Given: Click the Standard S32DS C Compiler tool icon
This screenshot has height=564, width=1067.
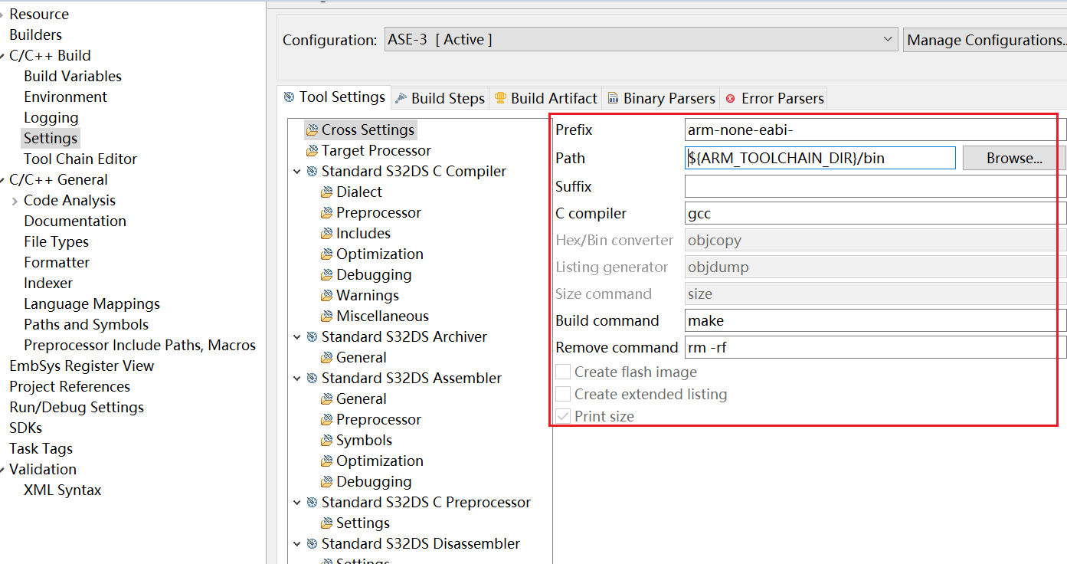Looking at the screenshot, I should tap(312, 172).
